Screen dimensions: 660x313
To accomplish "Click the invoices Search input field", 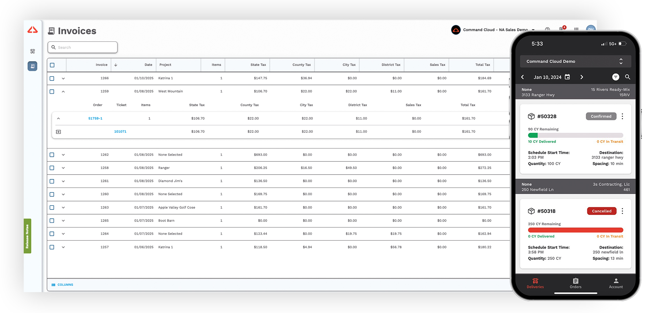I will (82, 47).
